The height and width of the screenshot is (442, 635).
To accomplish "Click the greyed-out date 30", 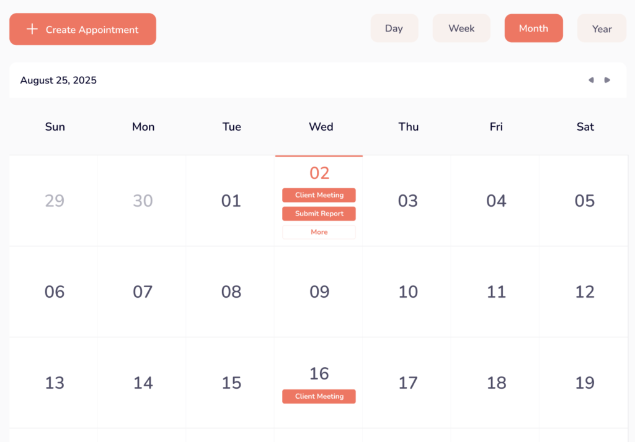I will click(143, 201).
